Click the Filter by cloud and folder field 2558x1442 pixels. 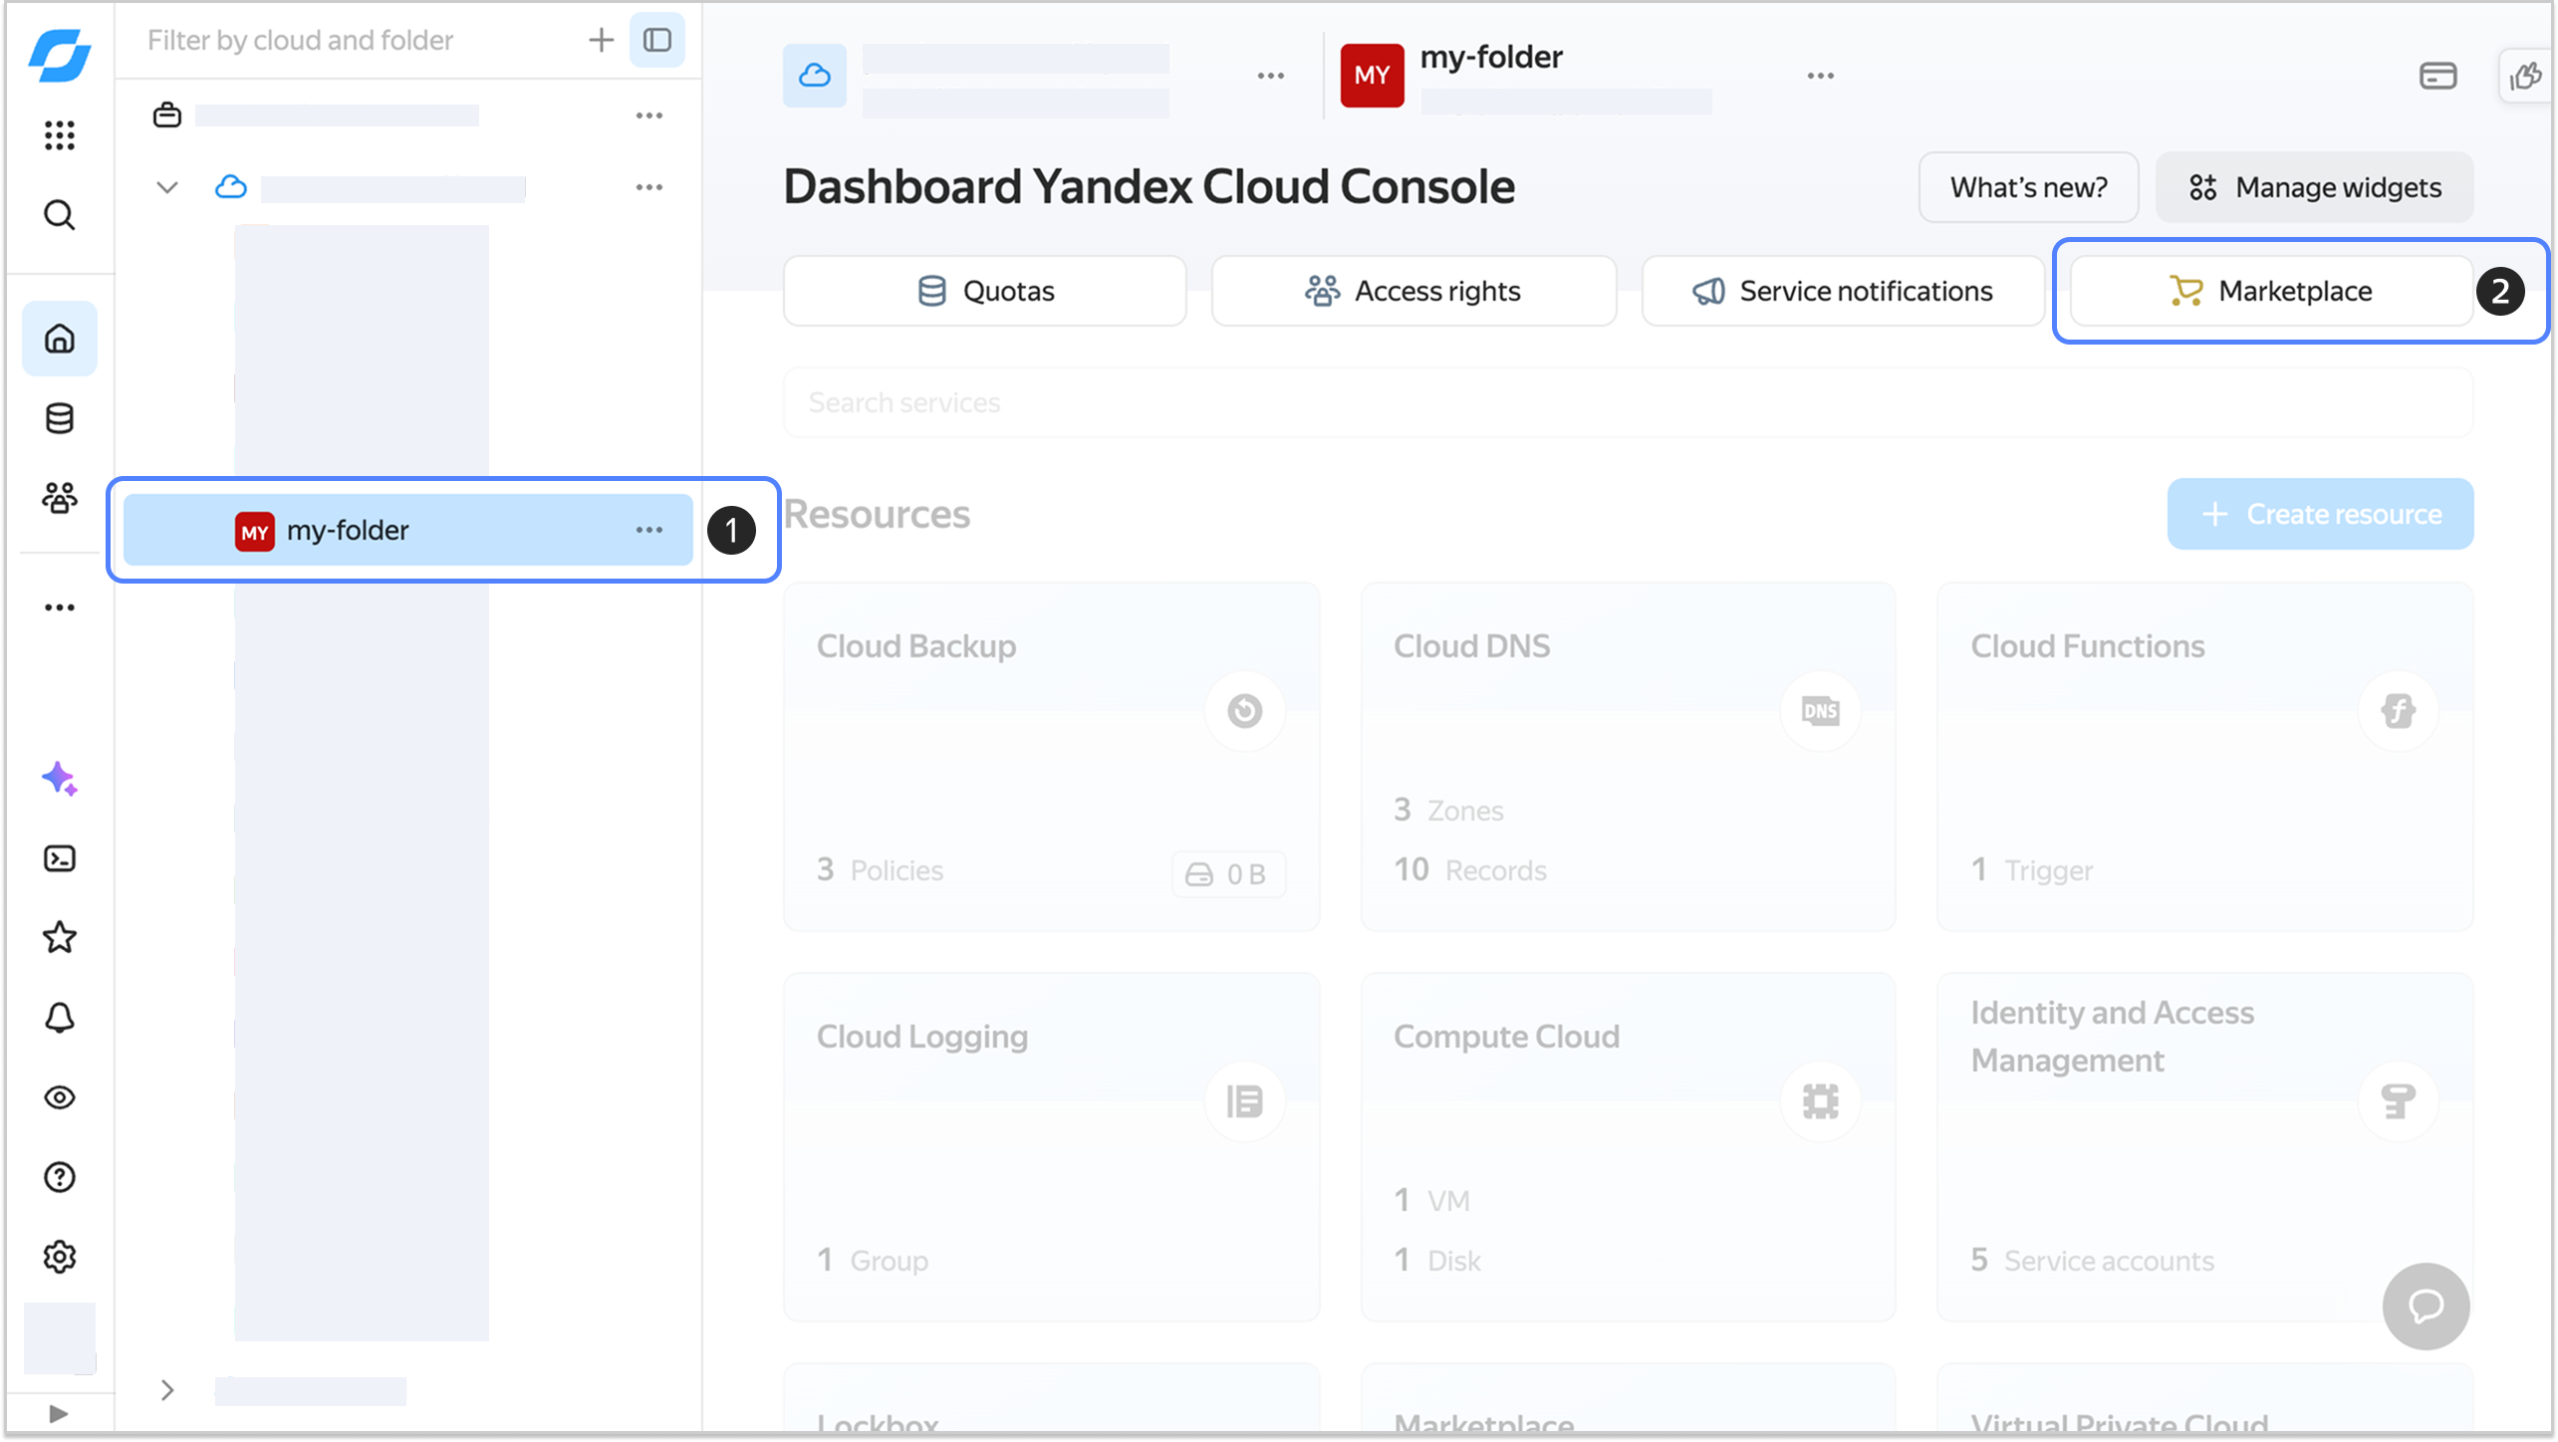point(300,40)
